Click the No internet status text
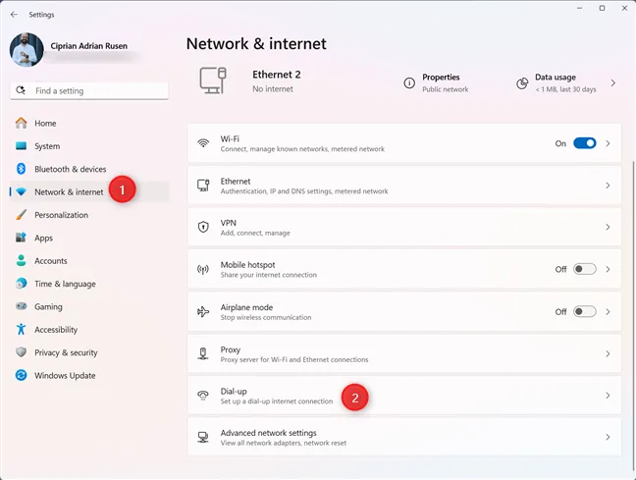The height and width of the screenshot is (480, 636). click(x=273, y=89)
